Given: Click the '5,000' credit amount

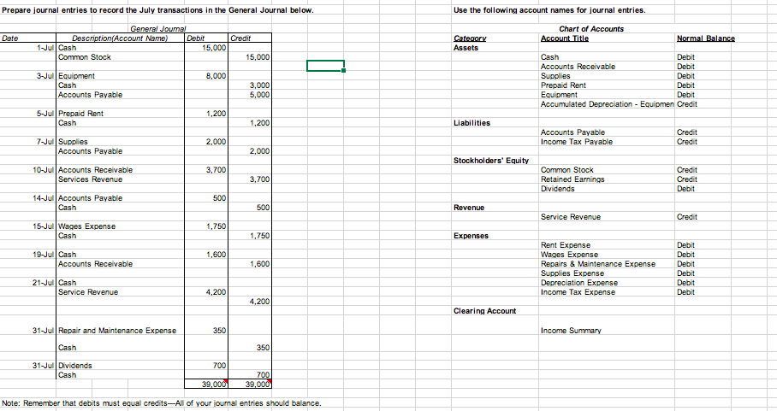Looking at the screenshot, I should click(x=259, y=95).
